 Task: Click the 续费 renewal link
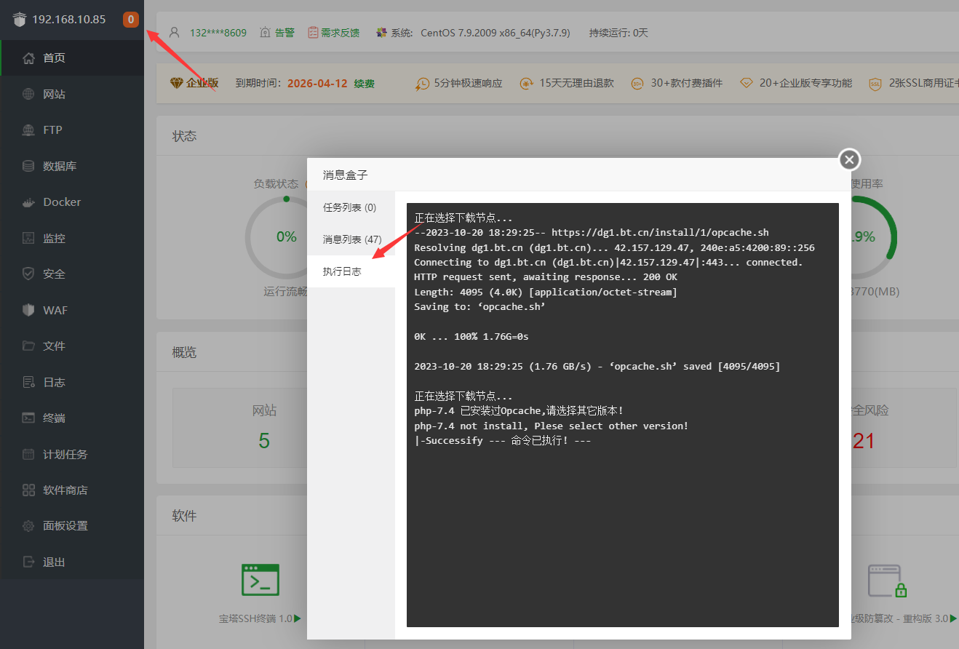(365, 83)
